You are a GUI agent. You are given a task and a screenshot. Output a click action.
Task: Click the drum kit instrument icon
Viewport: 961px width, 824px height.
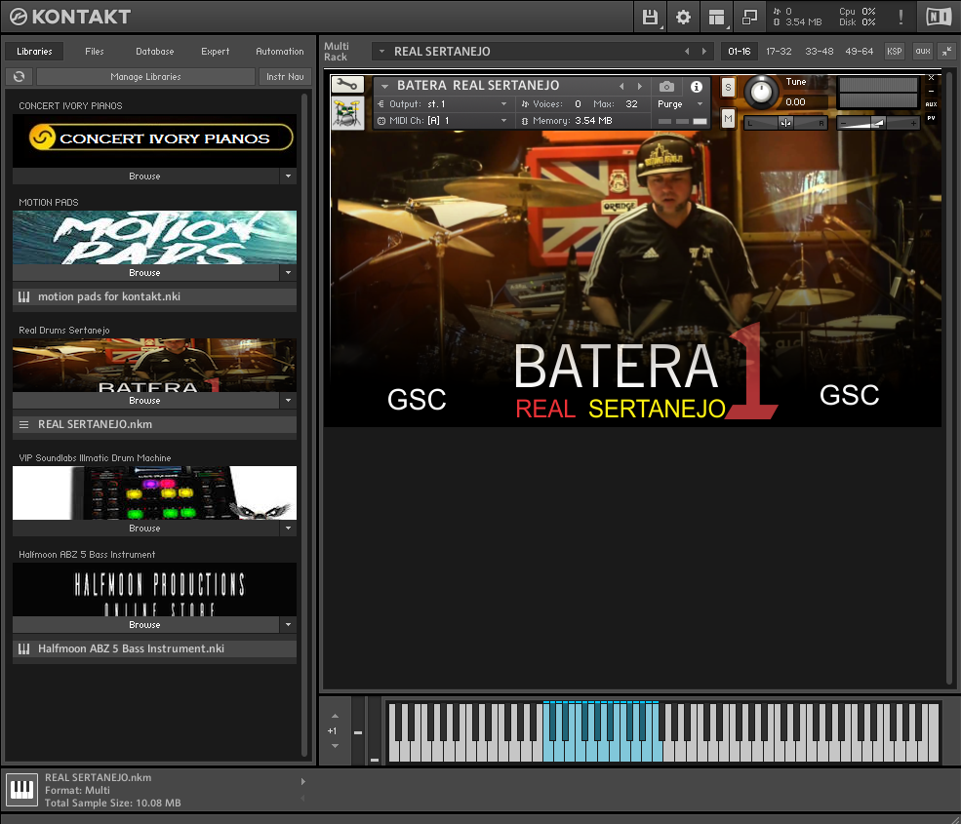click(x=347, y=113)
